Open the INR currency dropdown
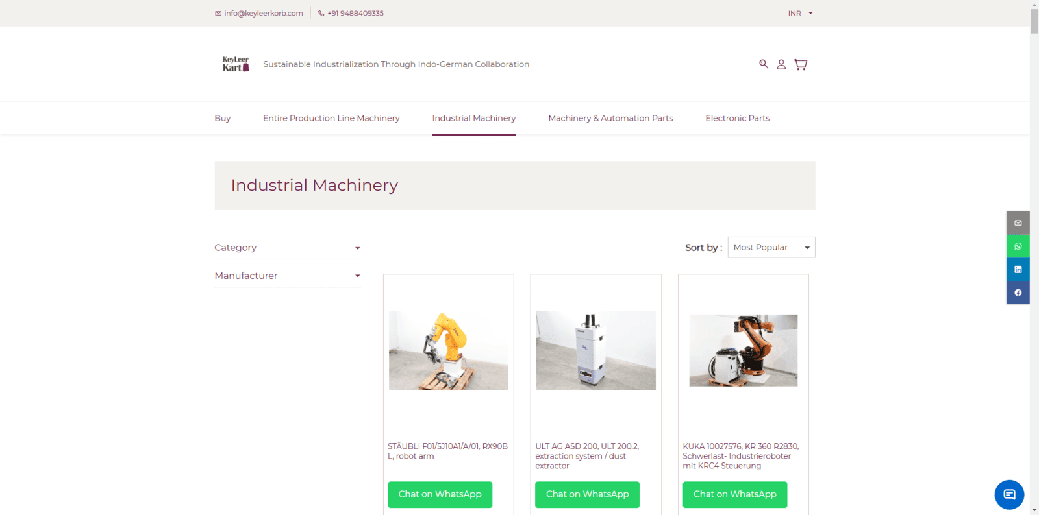 [x=800, y=13]
